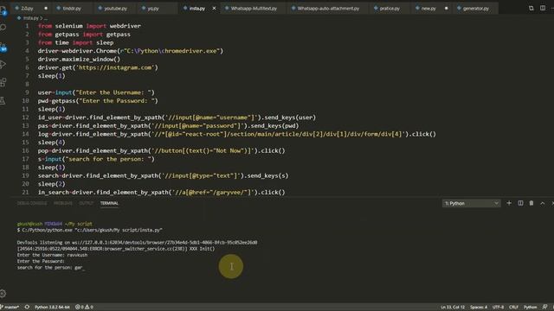The image size is (554, 311).
Task: Change indentation via Spaces: 4
Action: [479, 308]
